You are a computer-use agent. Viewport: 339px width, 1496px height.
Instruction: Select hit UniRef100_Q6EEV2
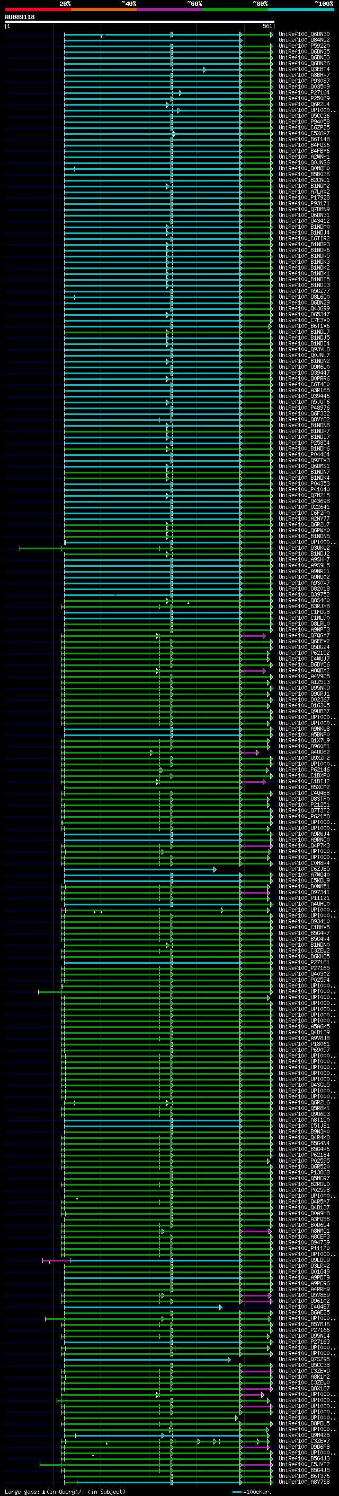[304, 642]
